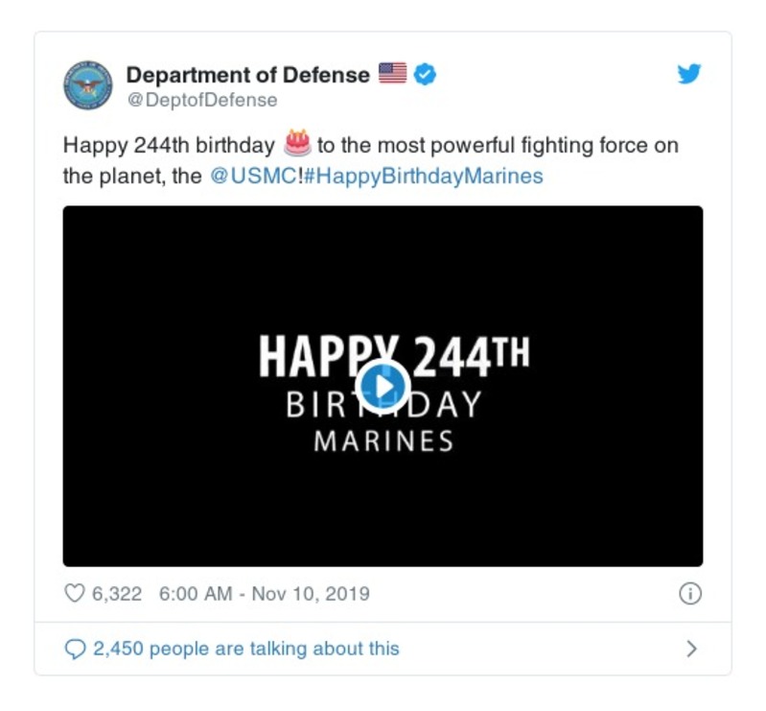Like the tweet with the heart icon
Screen dimensions: 766x711
pos(75,594)
